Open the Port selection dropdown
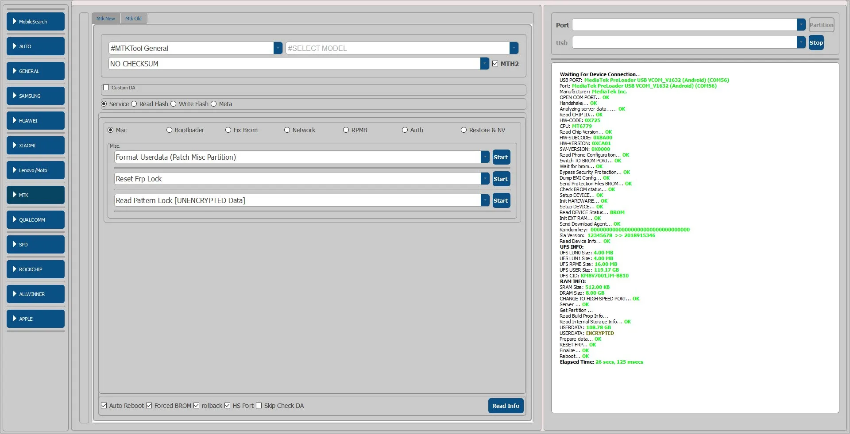 click(x=801, y=25)
